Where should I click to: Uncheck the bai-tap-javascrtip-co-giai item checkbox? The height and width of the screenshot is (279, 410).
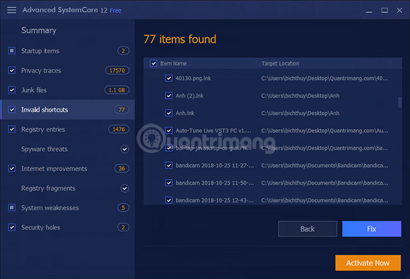(169, 148)
